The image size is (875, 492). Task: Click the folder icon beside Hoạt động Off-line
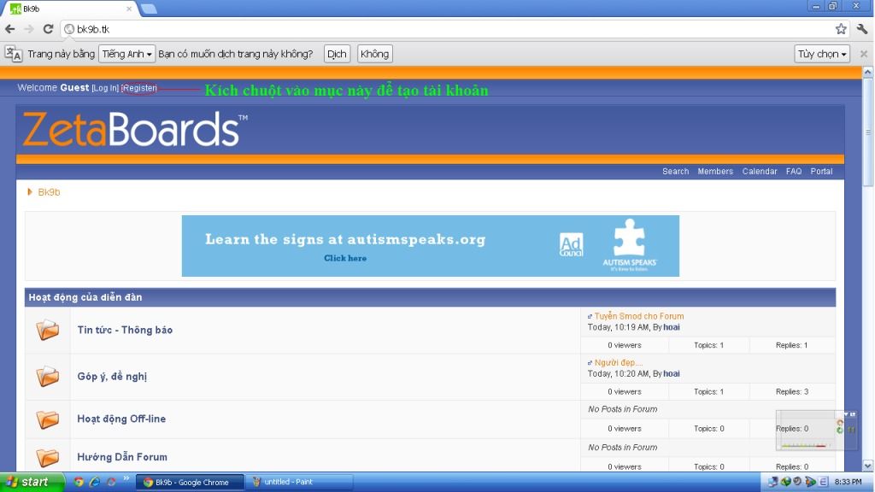pyautogui.click(x=48, y=419)
